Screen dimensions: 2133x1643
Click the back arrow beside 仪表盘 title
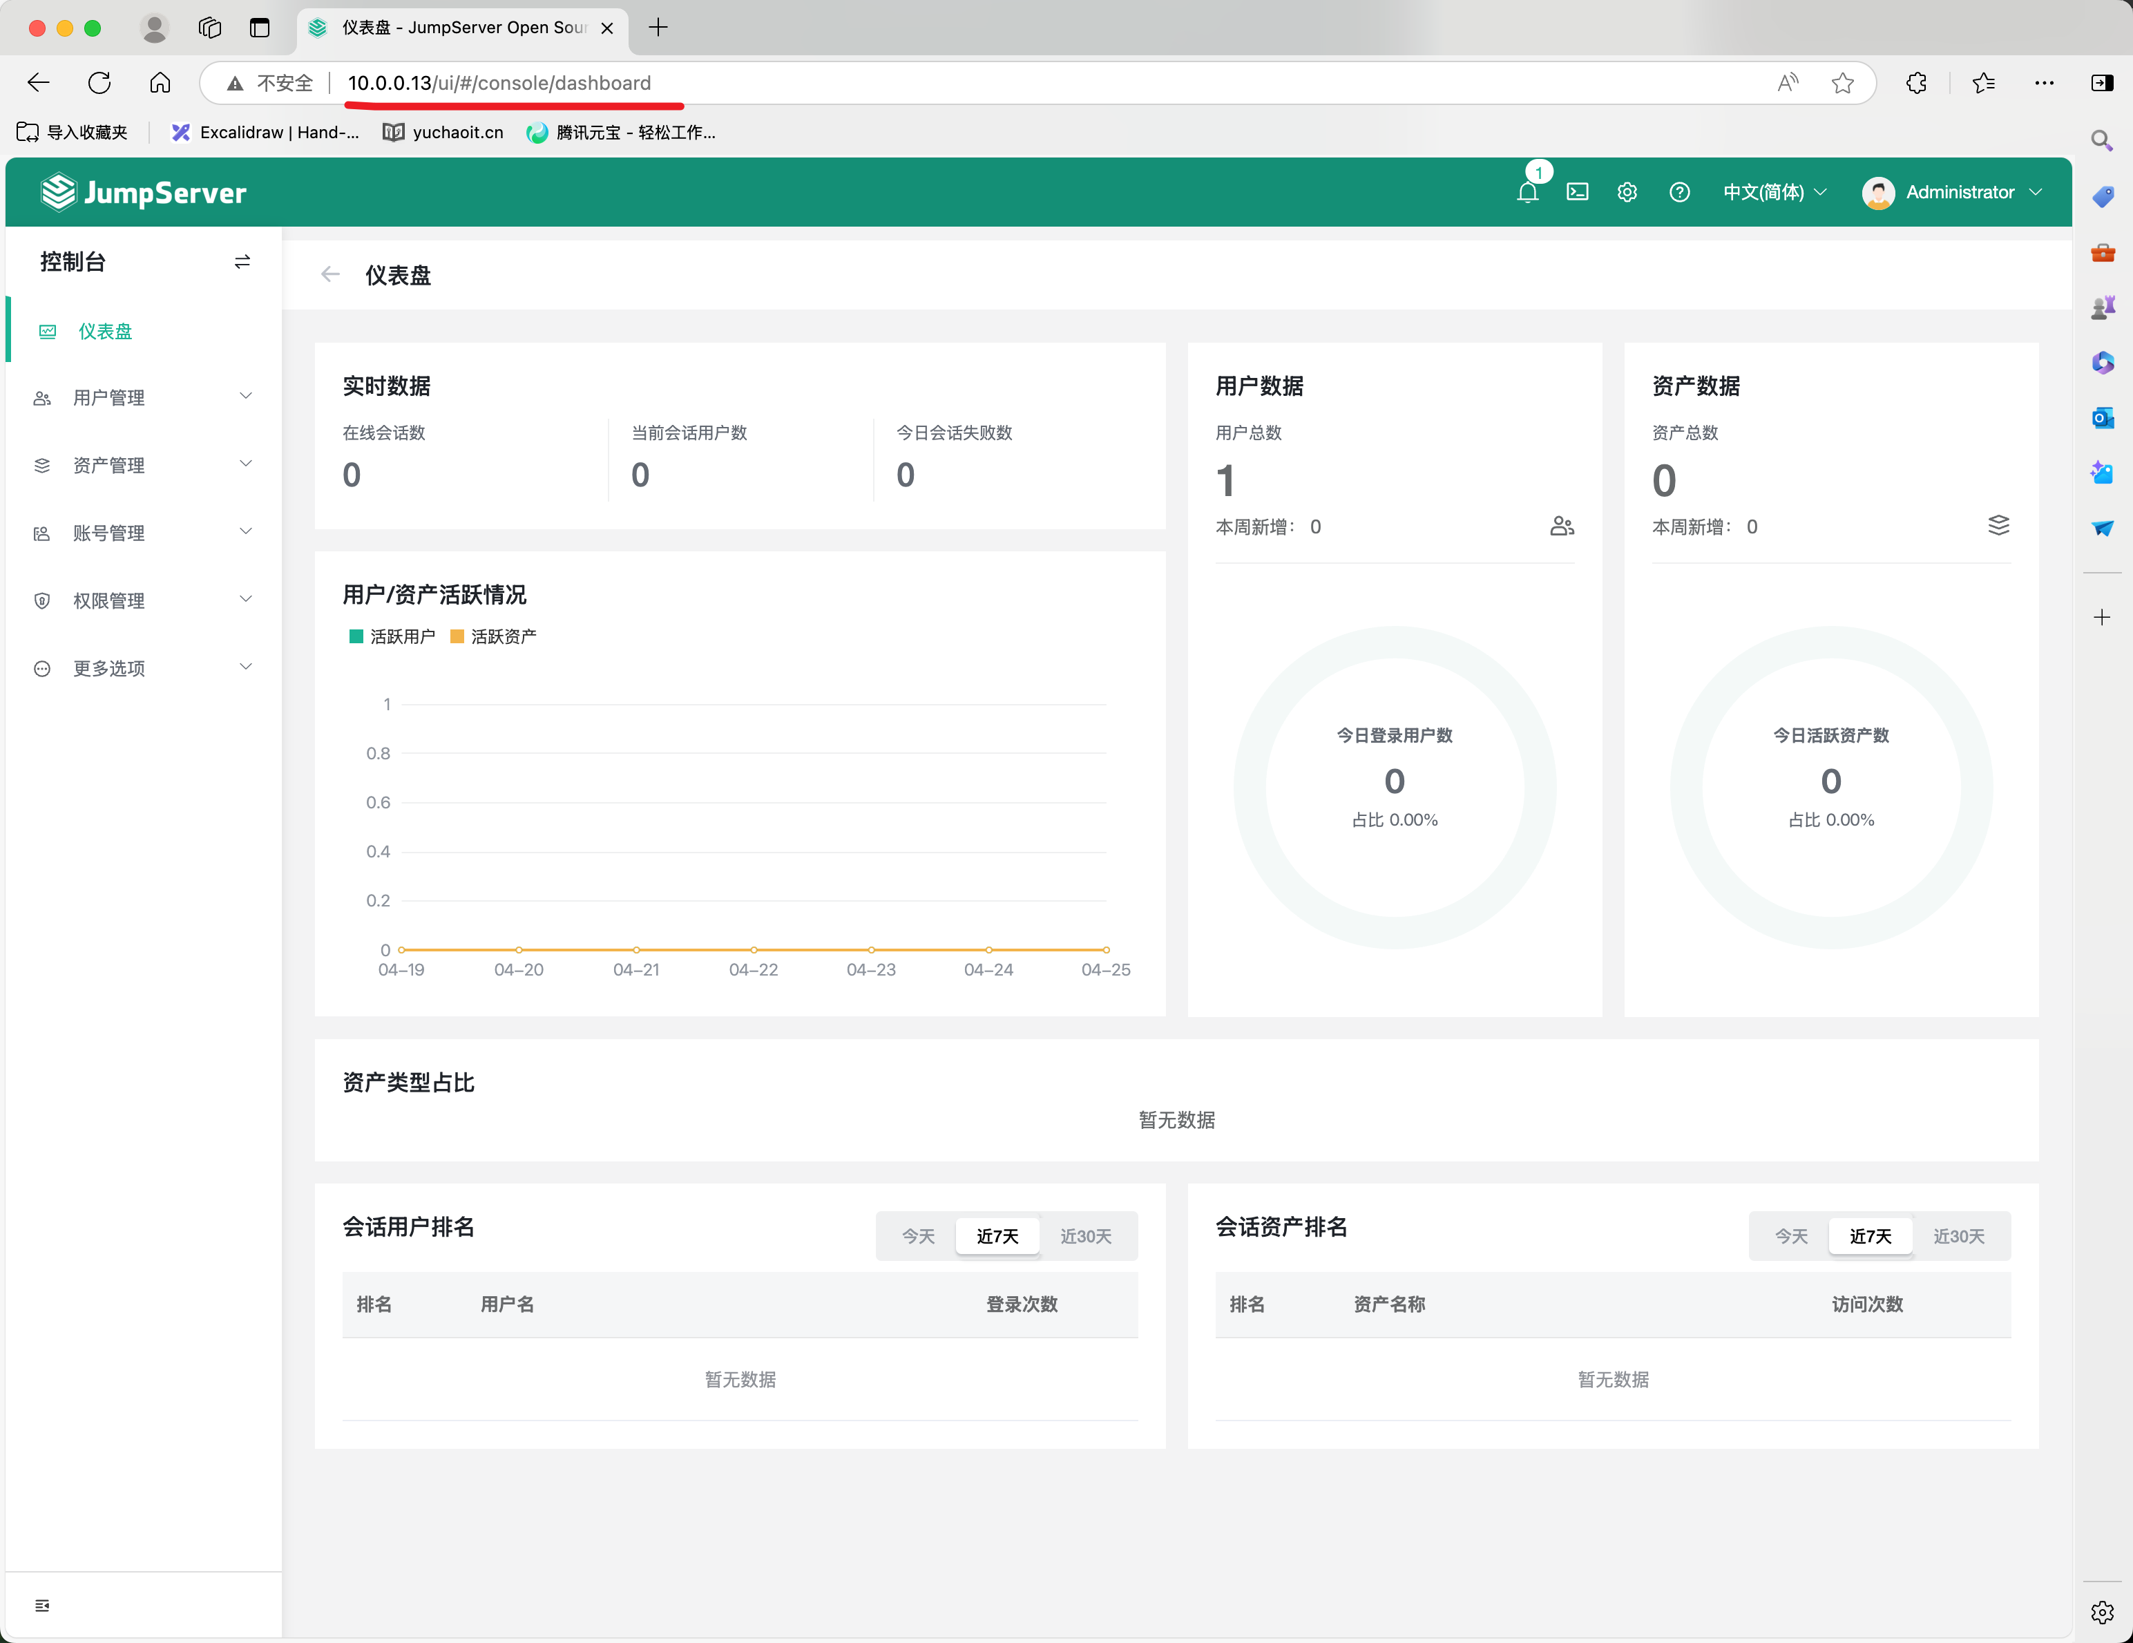point(330,274)
